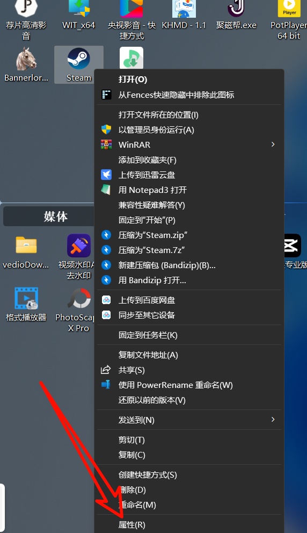Viewport: 307px width, 533px height.
Task: Expand the WinRAR submenu
Action: pos(189,145)
